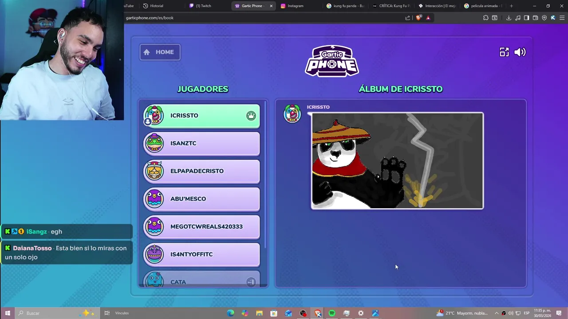This screenshot has height=319, width=568.
Task: Close the Gartic Phone tab
Action: tap(271, 6)
